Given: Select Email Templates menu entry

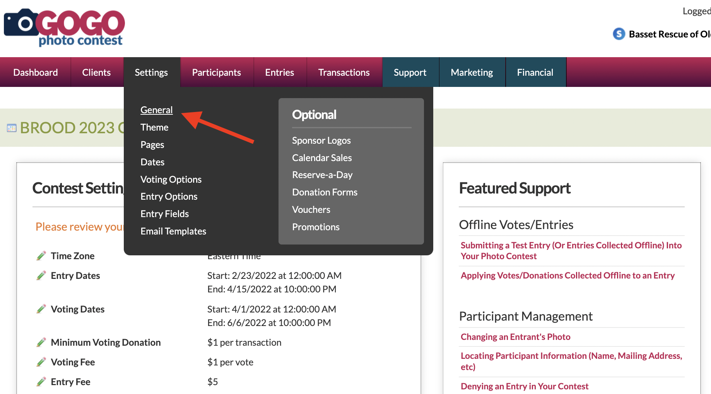Looking at the screenshot, I should coord(173,231).
